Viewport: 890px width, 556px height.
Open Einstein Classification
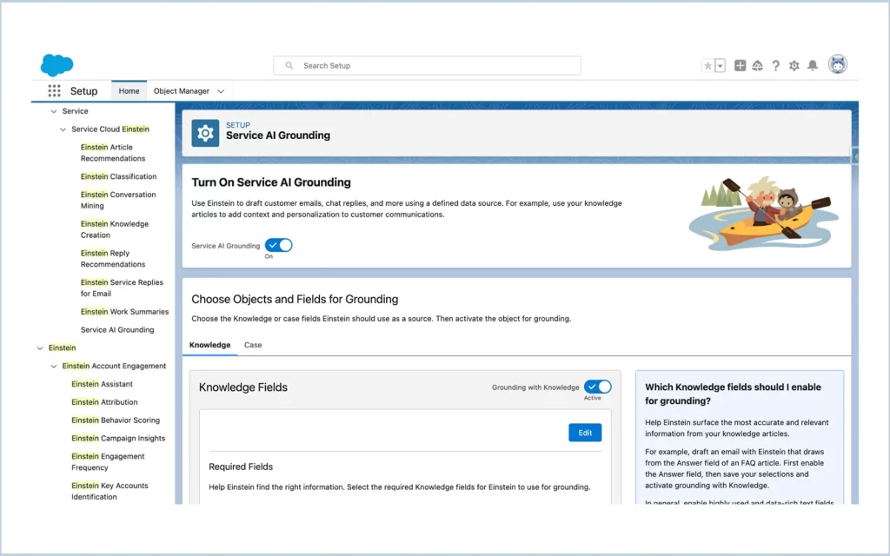(118, 176)
